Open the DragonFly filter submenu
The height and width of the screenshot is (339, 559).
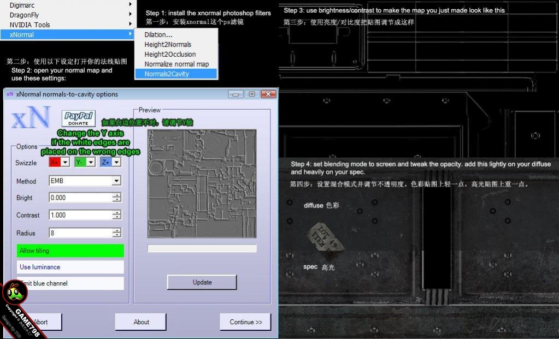coord(68,15)
